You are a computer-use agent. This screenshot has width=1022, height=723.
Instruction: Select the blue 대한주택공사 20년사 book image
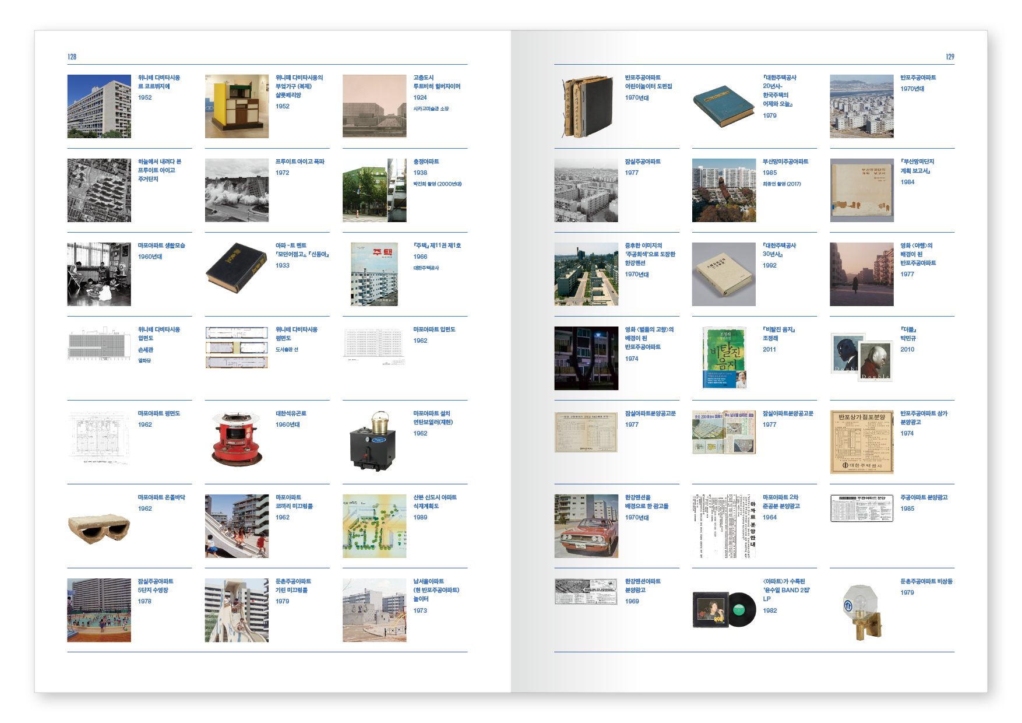point(724,106)
